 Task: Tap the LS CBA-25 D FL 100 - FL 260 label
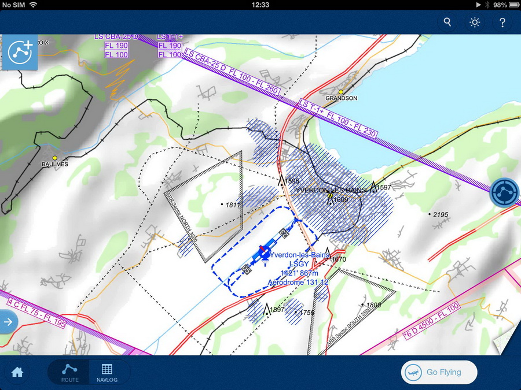pos(232,73)
